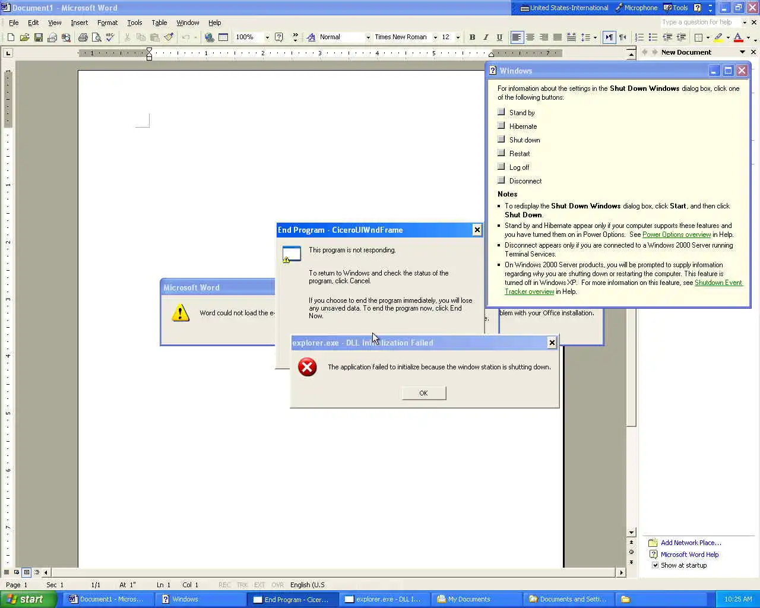760x608 pixels.
Task: Save the document with the floppy icon
Action: (x=38, y=37)
